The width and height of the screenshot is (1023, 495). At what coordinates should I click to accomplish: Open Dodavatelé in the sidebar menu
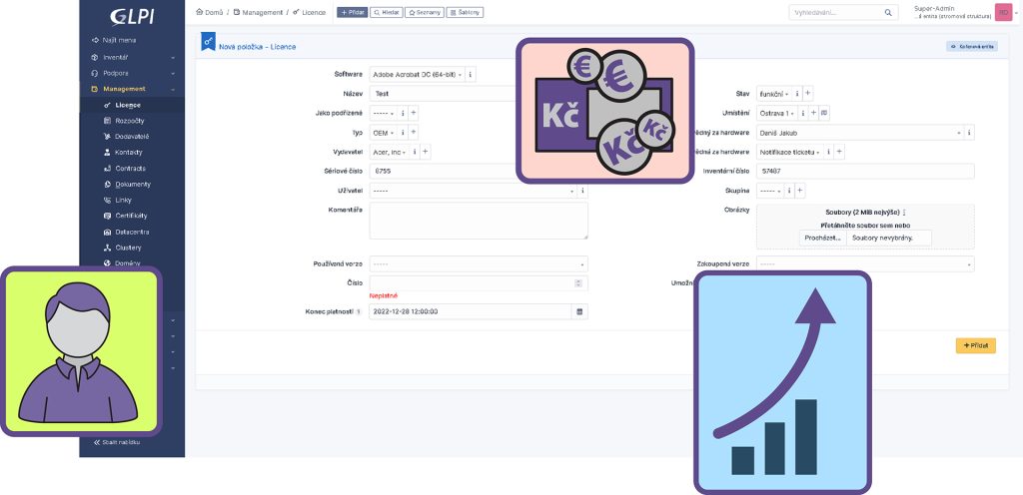tap(132, 136)
